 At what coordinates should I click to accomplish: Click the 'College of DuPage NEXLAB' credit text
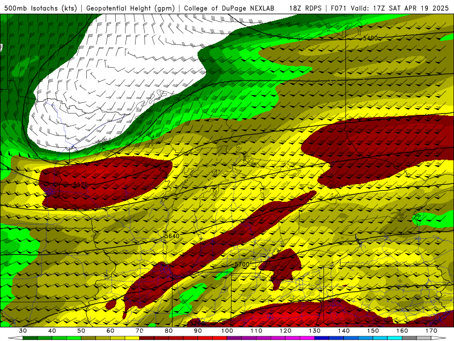pyautogui.click(x=229, y=8)
